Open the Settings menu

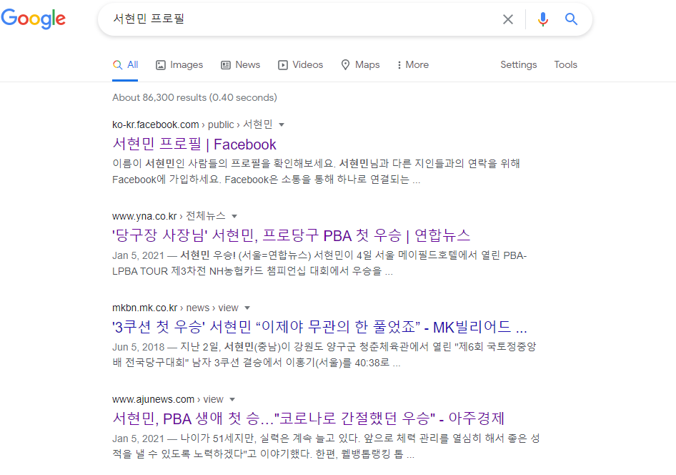pyautogui.click(x=519, y=64)
